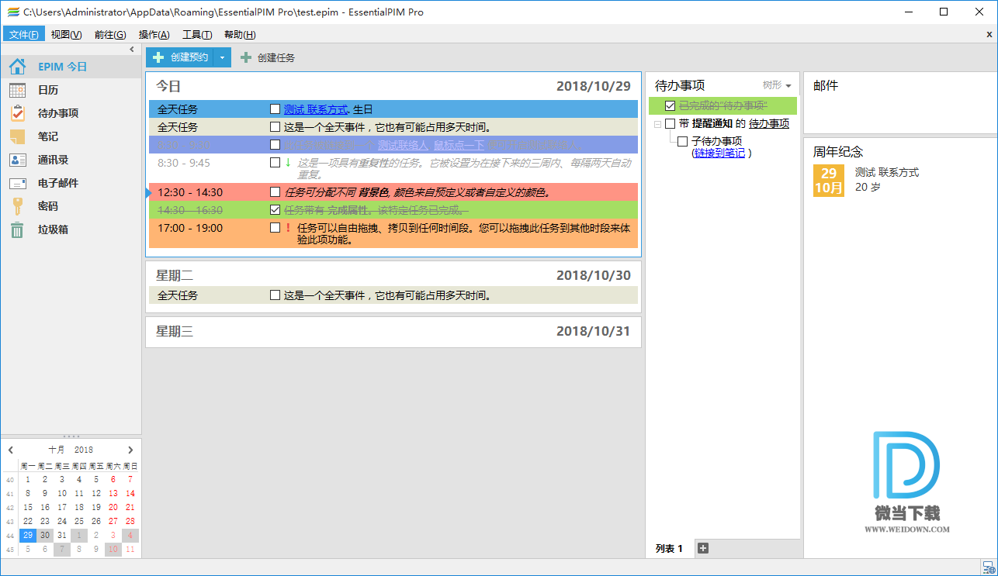The image size is (998, 576).
Task: Click the sync status icon in status bar
Action: pyautogui.click(x=988, y=568)
